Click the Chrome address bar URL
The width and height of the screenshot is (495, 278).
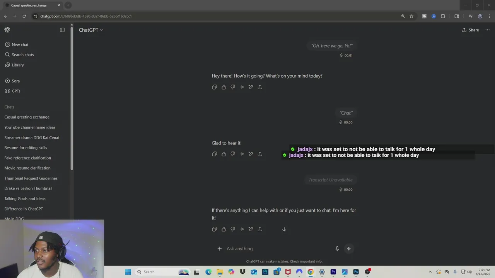86,16
